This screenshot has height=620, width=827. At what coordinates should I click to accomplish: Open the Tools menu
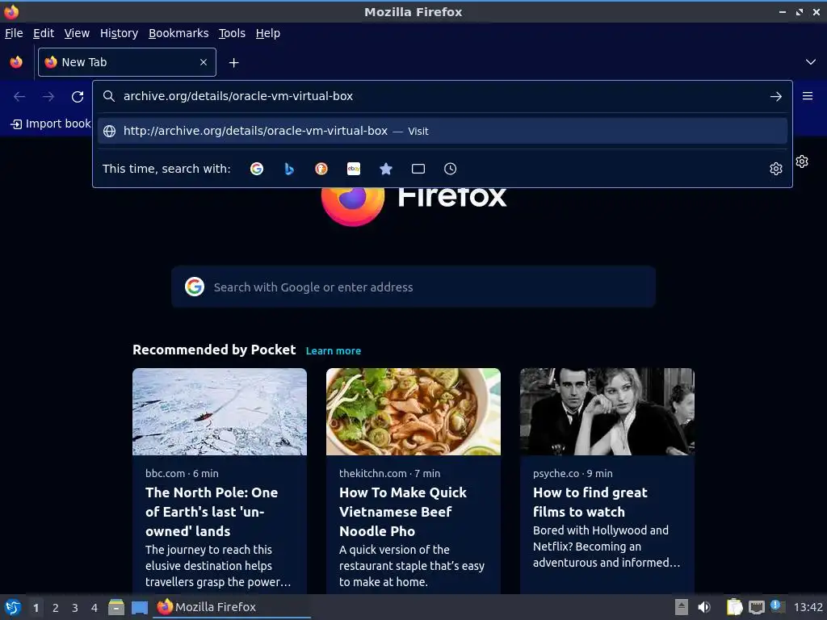pyautogui.click(x=232, y=33)
